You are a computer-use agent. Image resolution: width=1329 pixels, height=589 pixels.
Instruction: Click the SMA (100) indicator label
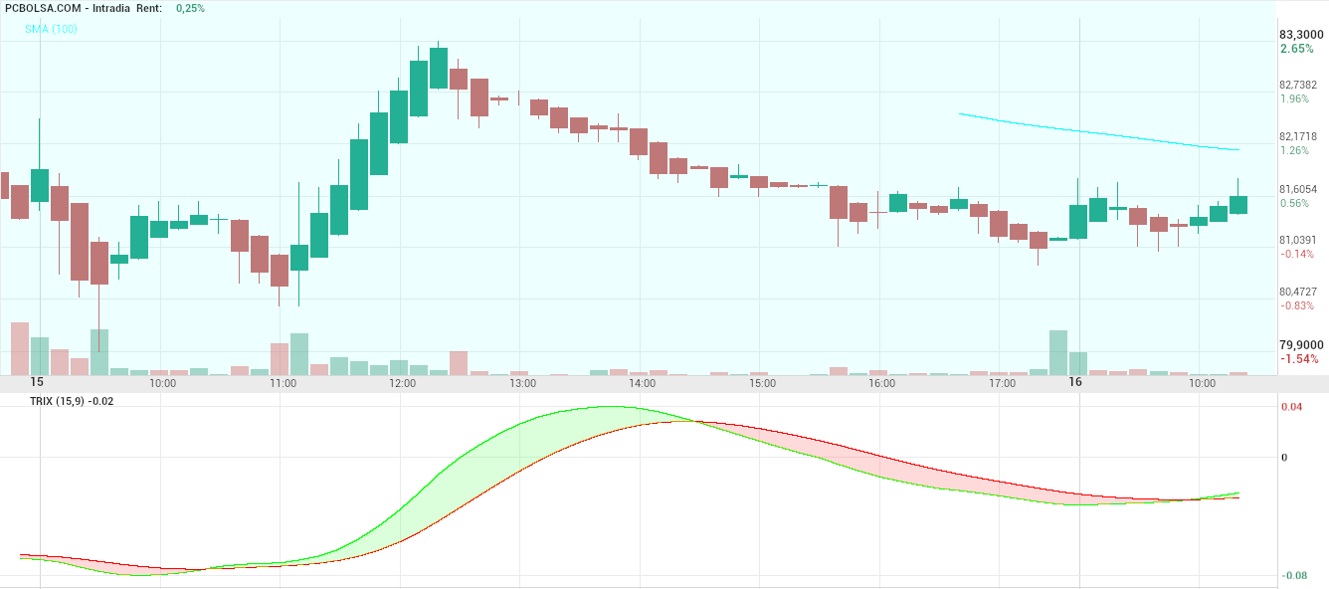click(x=51, y=29)
